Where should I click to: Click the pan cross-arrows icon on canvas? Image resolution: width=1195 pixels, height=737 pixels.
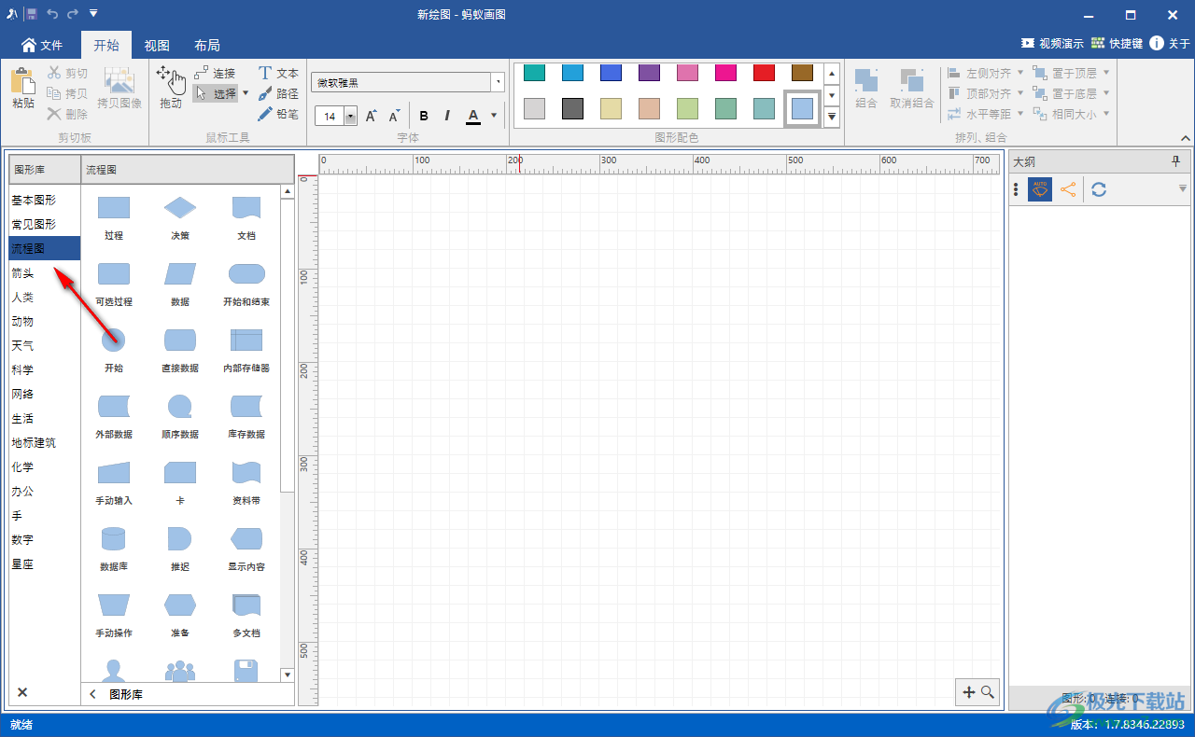click(968, 692)
